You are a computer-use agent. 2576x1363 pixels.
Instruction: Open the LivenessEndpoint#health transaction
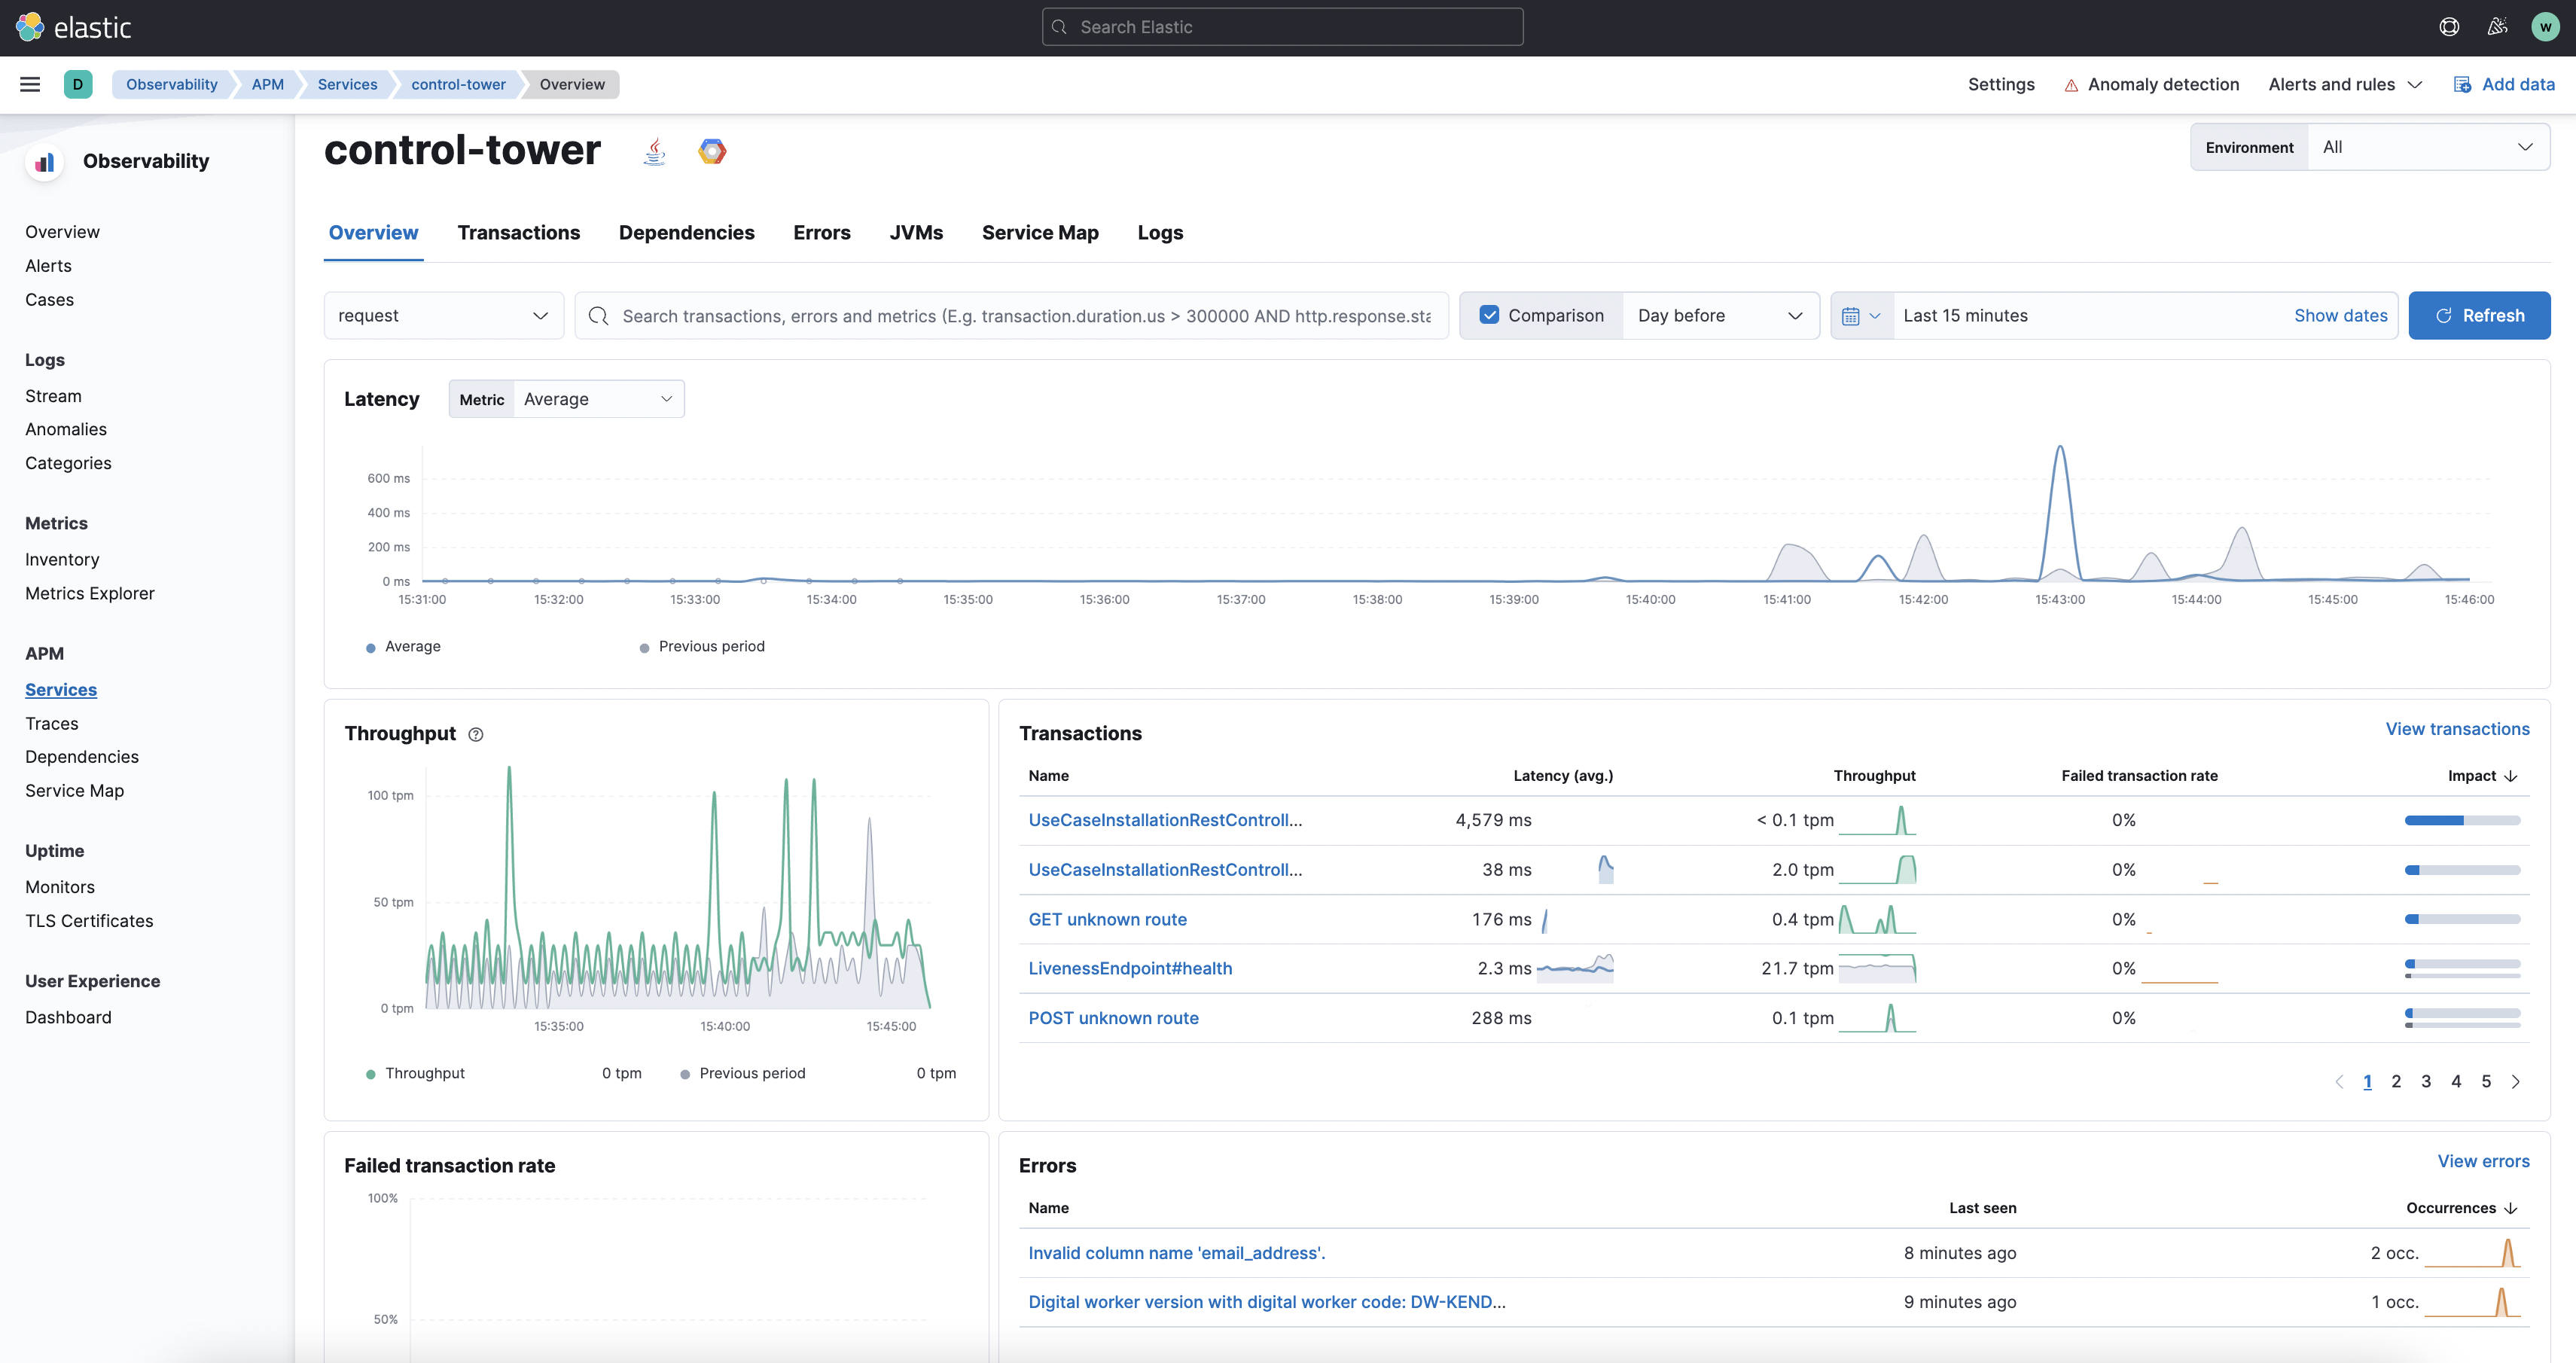click(1130, 968)
